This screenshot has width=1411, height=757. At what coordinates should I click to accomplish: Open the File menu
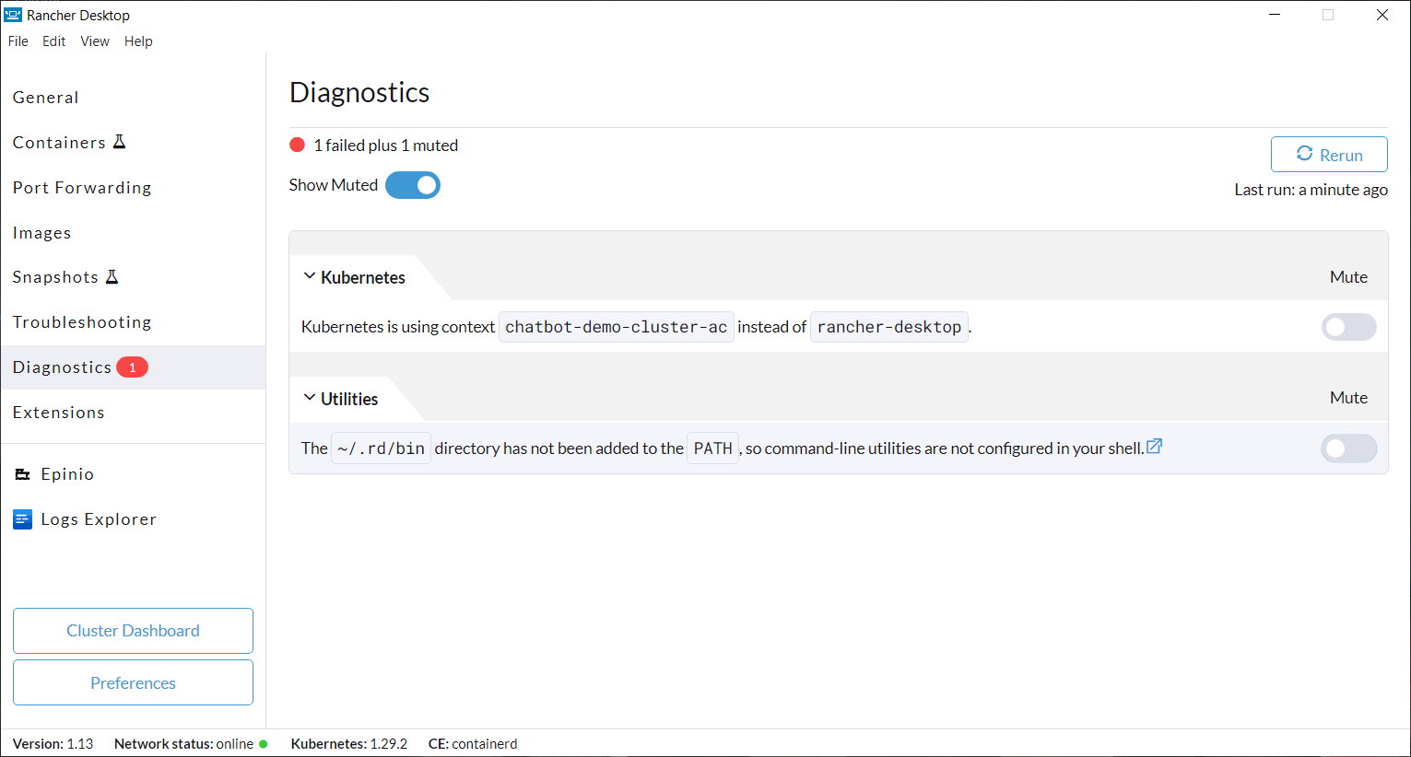(18, 41)
